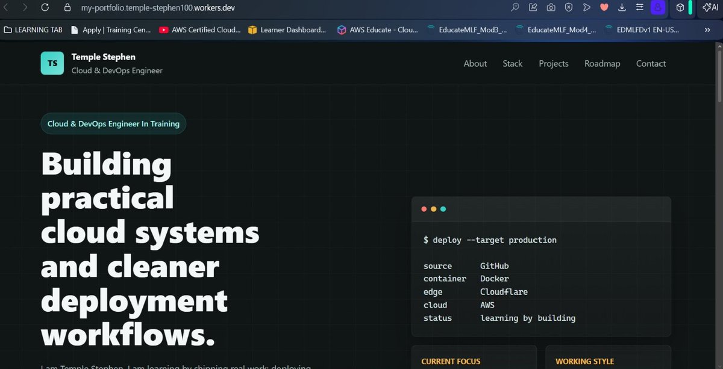Click the teal dot in the terminal window
This screenshot has width=723, height=369.
tap(443, 209)
